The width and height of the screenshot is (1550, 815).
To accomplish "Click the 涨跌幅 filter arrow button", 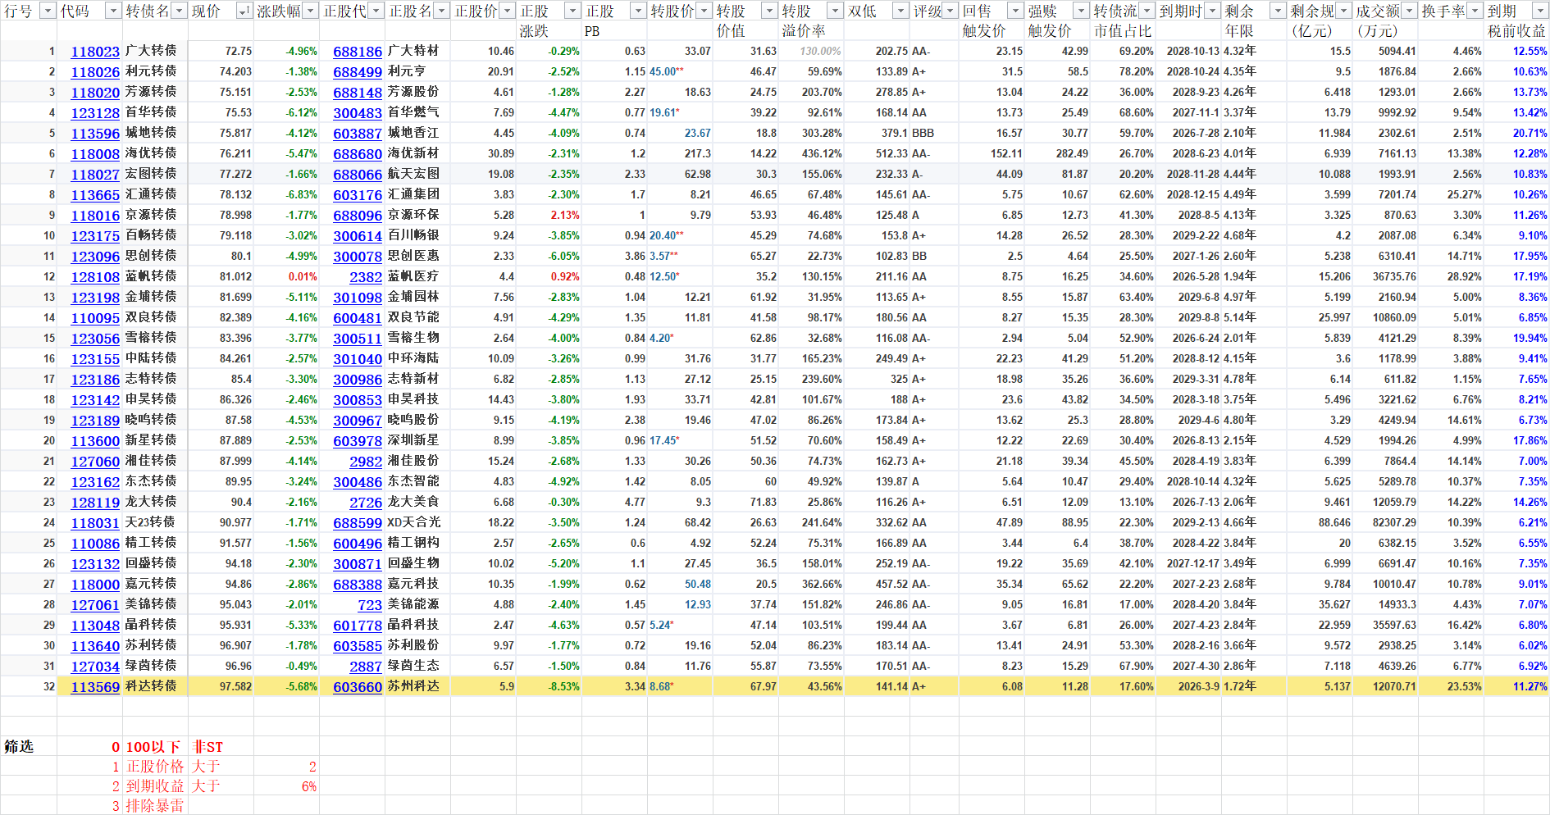I will pyautogui.click(x=310, y=11).
